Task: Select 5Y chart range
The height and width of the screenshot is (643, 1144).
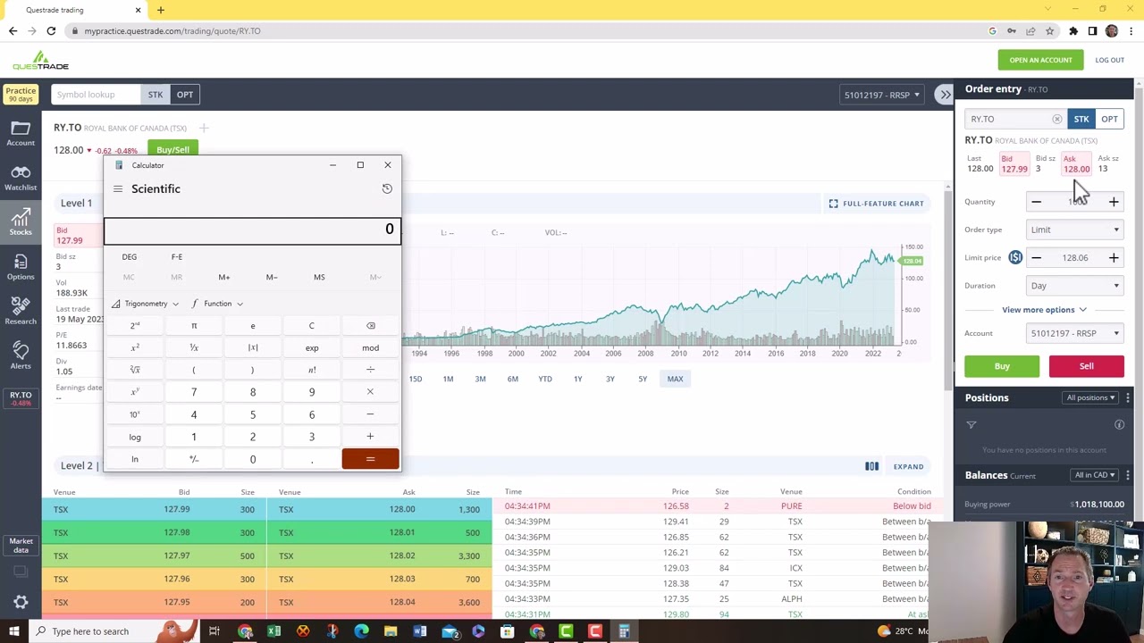Action: [643, 379]
